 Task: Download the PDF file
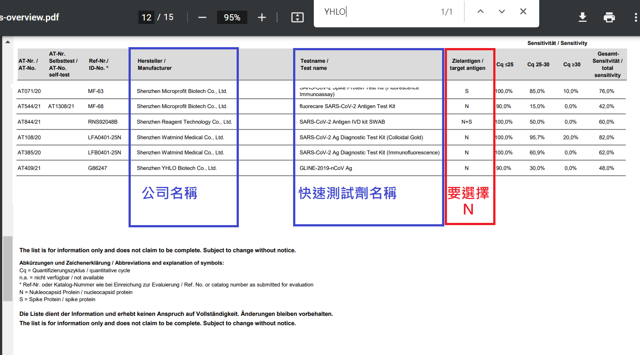point(582,17)
